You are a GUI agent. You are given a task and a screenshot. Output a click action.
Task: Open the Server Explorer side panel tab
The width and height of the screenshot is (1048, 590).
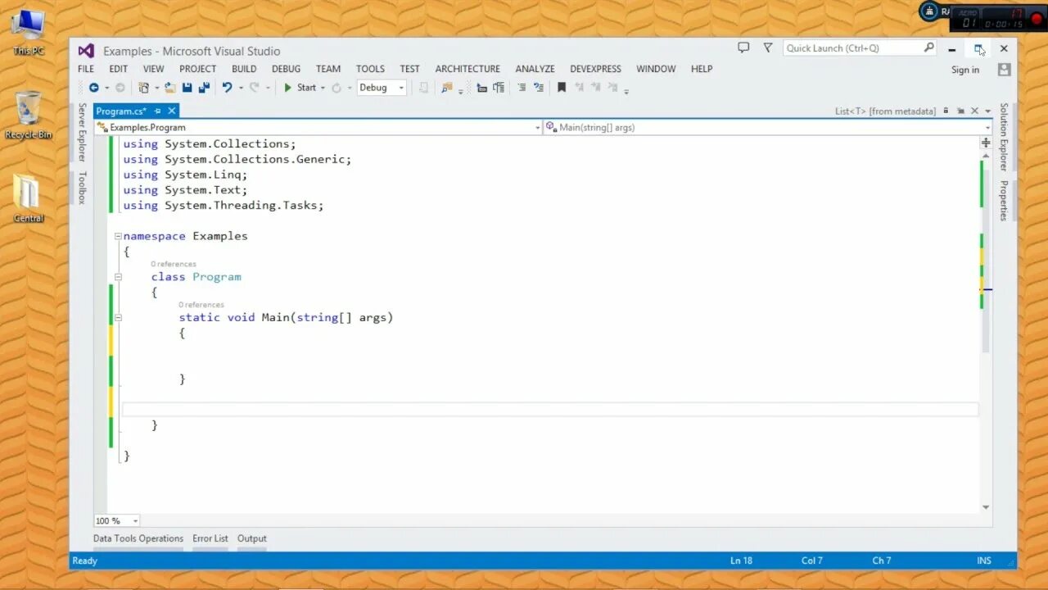pos(82,132)
